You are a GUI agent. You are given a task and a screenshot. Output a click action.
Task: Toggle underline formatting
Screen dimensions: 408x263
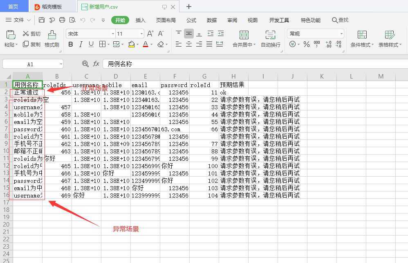pos(91,44)
